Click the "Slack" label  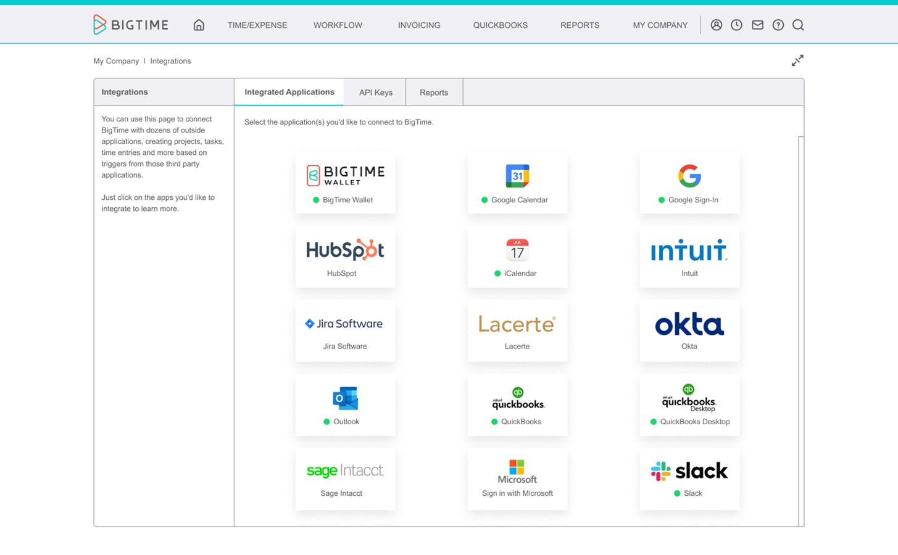click(x=693, y=493)
